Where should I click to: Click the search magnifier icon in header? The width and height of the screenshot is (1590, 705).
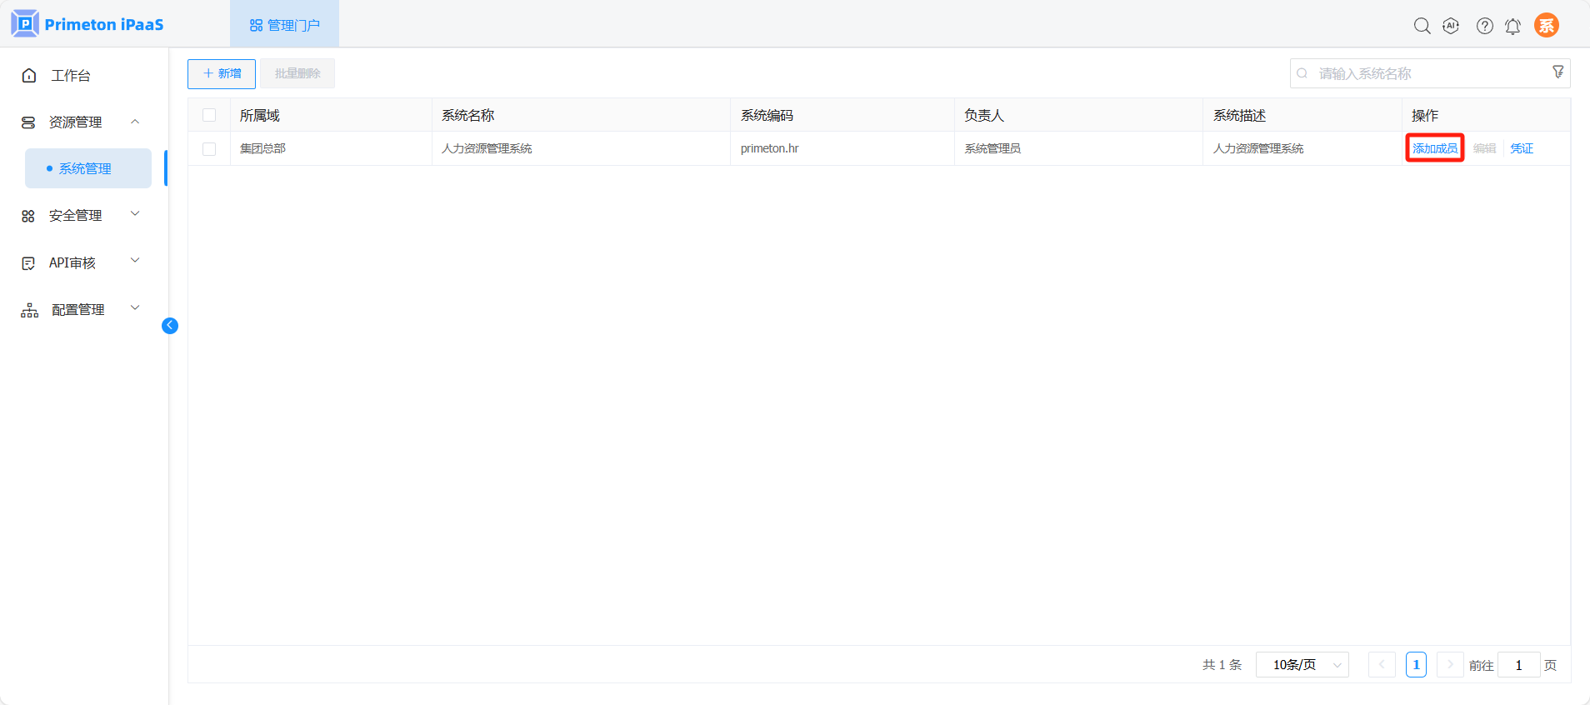pos(1422,26)
